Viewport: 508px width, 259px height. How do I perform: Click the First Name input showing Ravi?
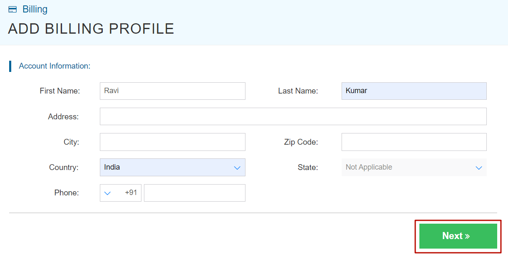(172, 91)
